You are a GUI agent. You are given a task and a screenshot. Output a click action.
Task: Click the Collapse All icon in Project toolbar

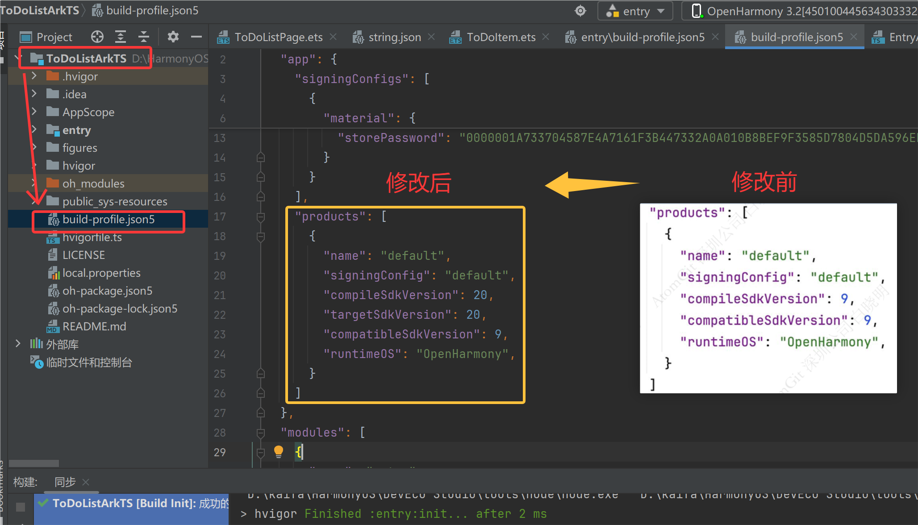[144, 37]
